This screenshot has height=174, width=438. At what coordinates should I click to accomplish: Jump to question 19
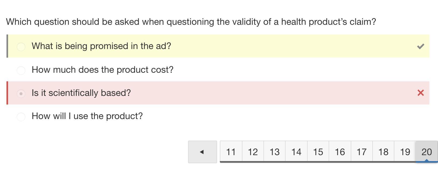(405, 152)
